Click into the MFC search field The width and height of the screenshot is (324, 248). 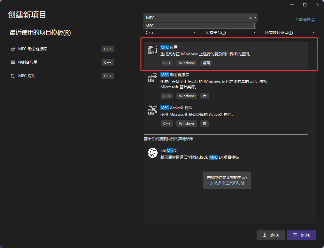pos(196,18)
